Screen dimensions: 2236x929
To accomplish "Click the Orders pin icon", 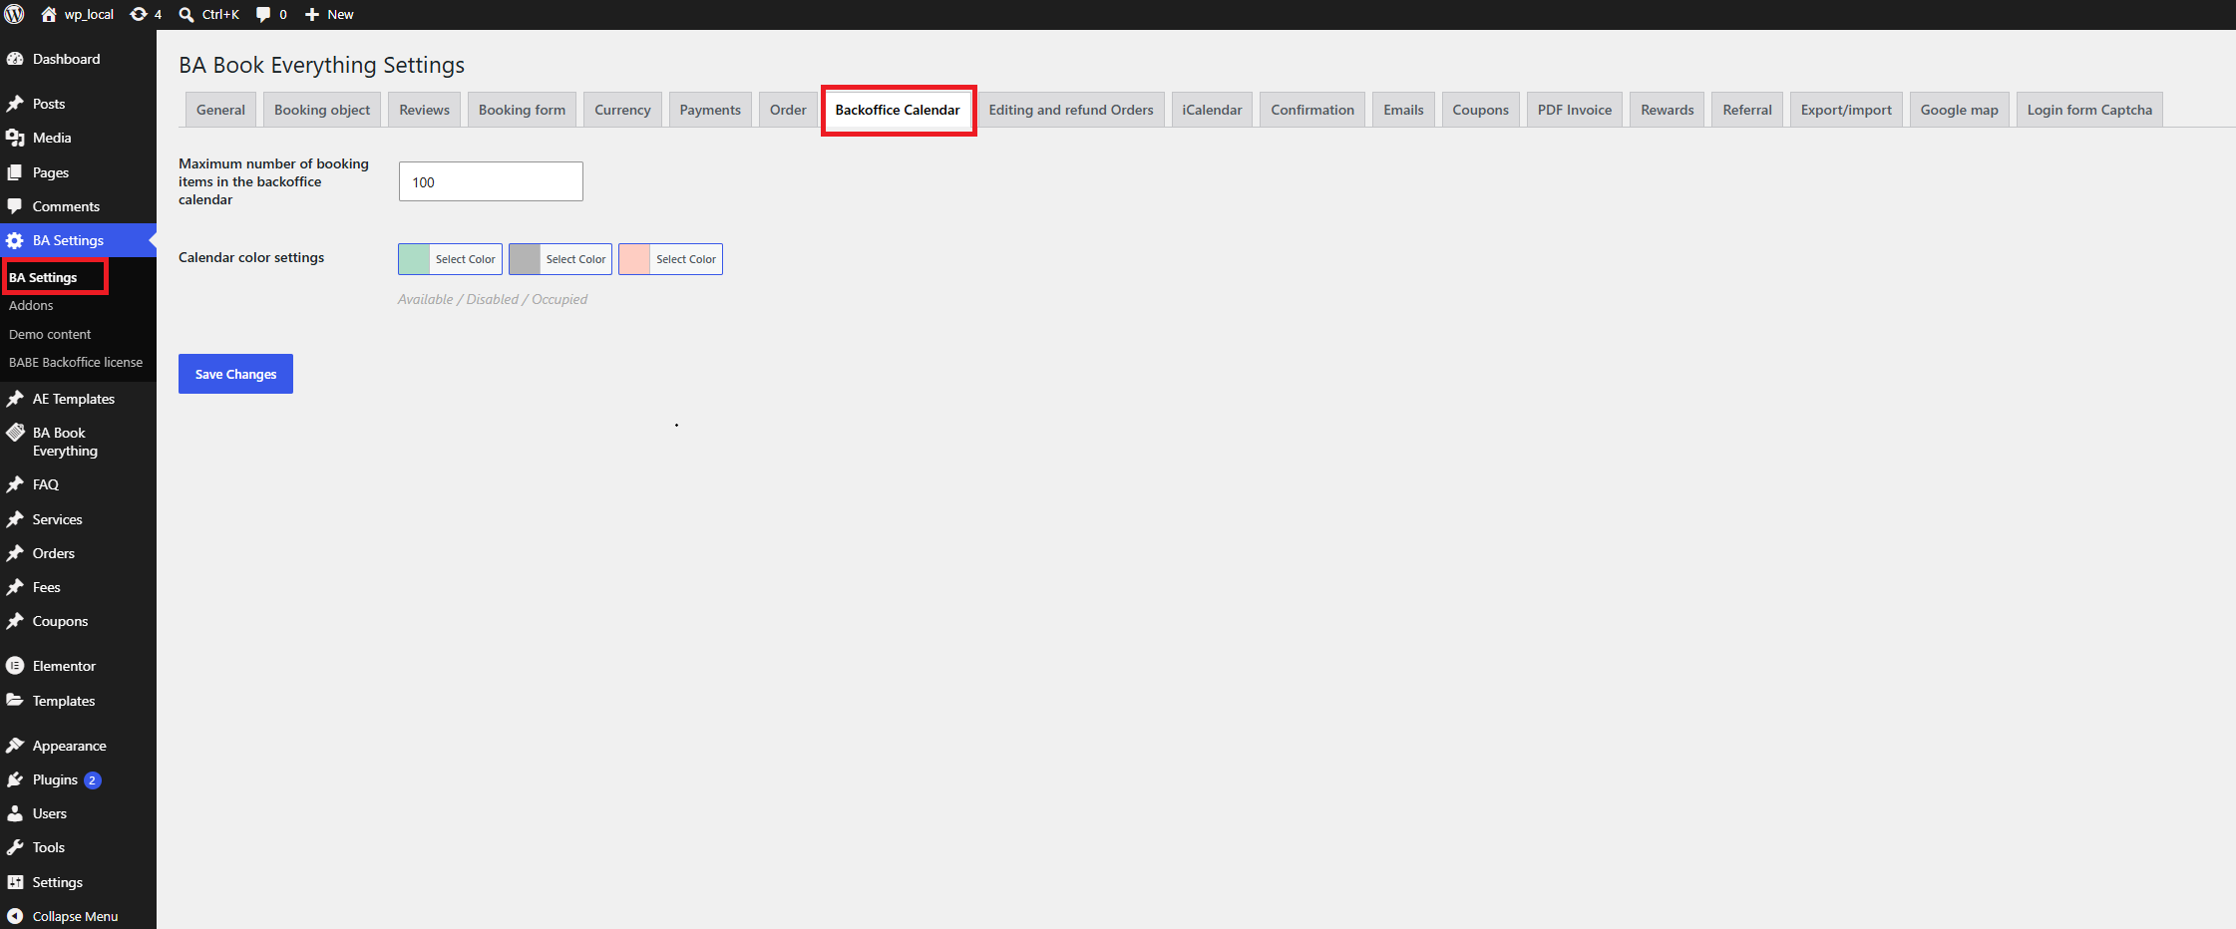I will pyautogui.click(x=15, y=553).
